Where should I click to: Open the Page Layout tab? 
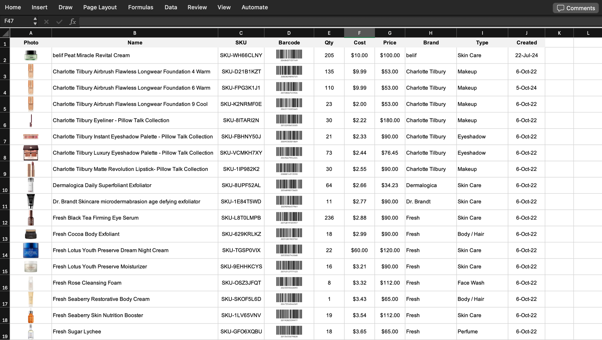[x=100, y=7]
